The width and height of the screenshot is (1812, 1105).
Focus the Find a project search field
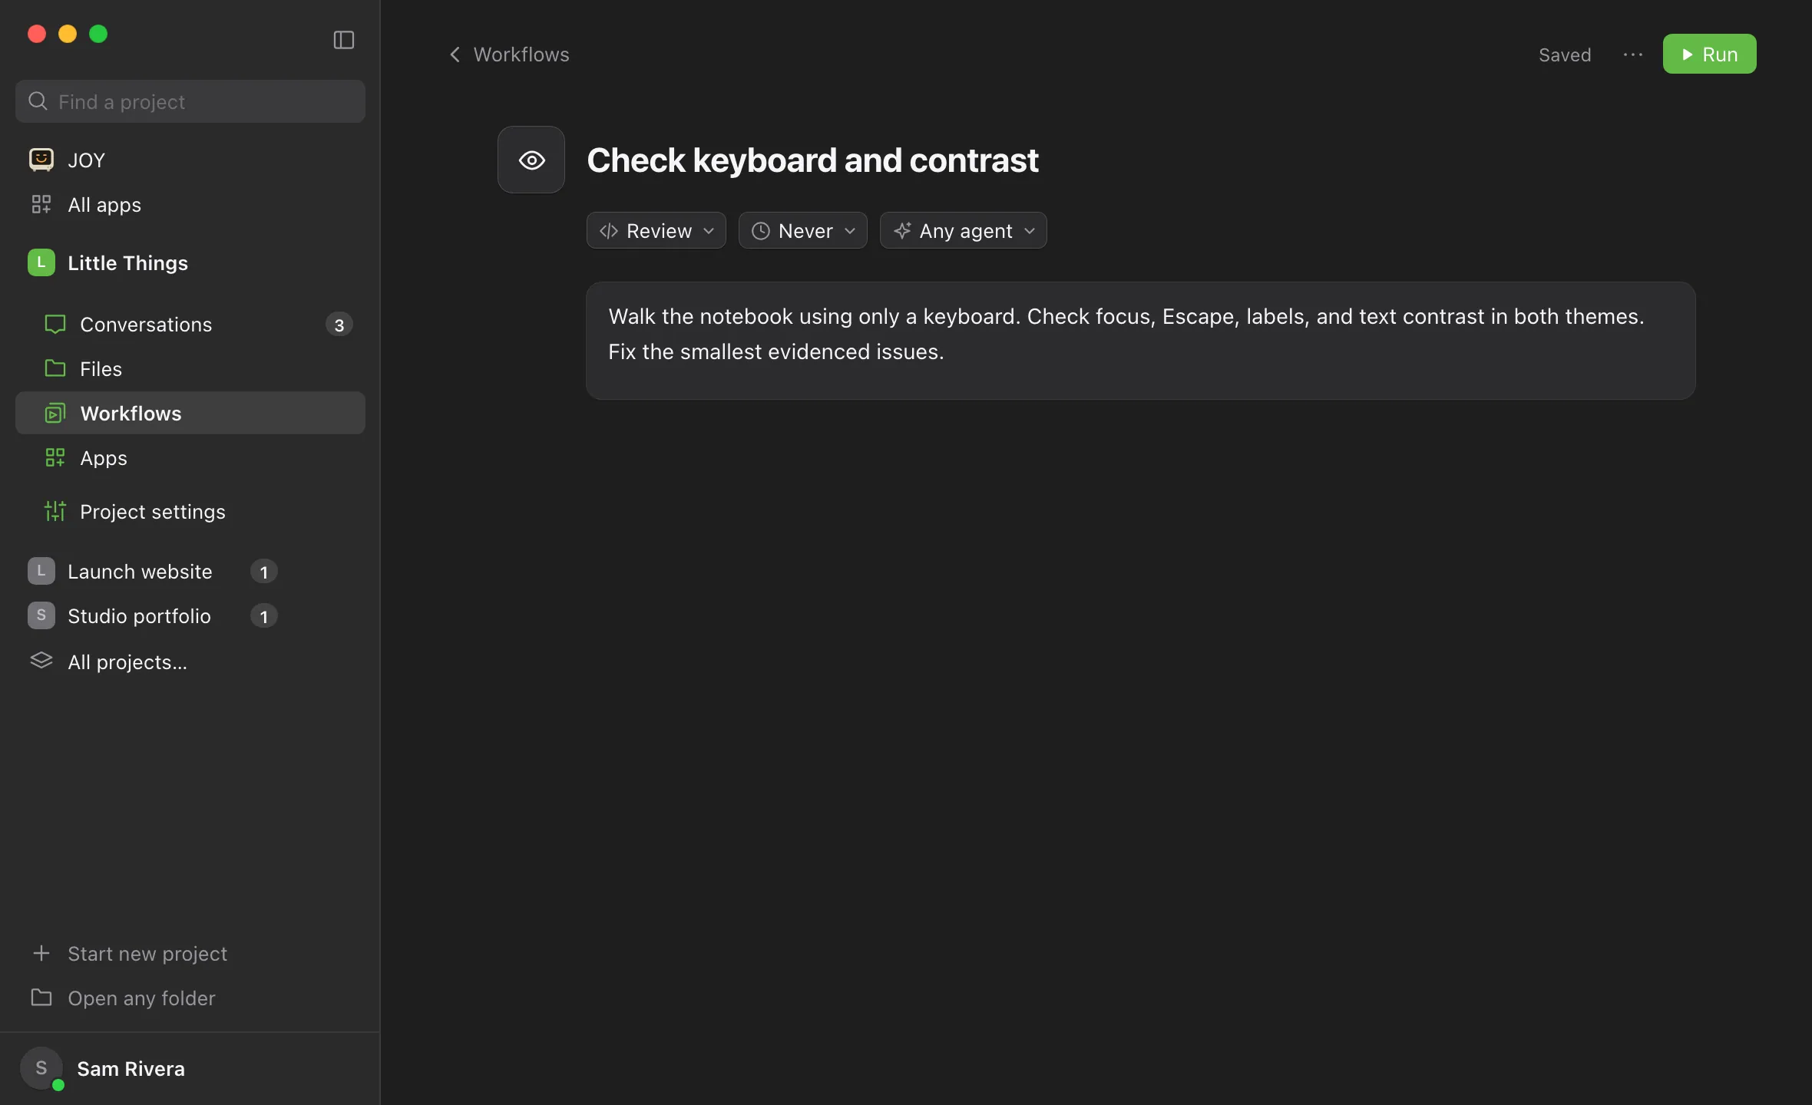(x=190, y=101)
